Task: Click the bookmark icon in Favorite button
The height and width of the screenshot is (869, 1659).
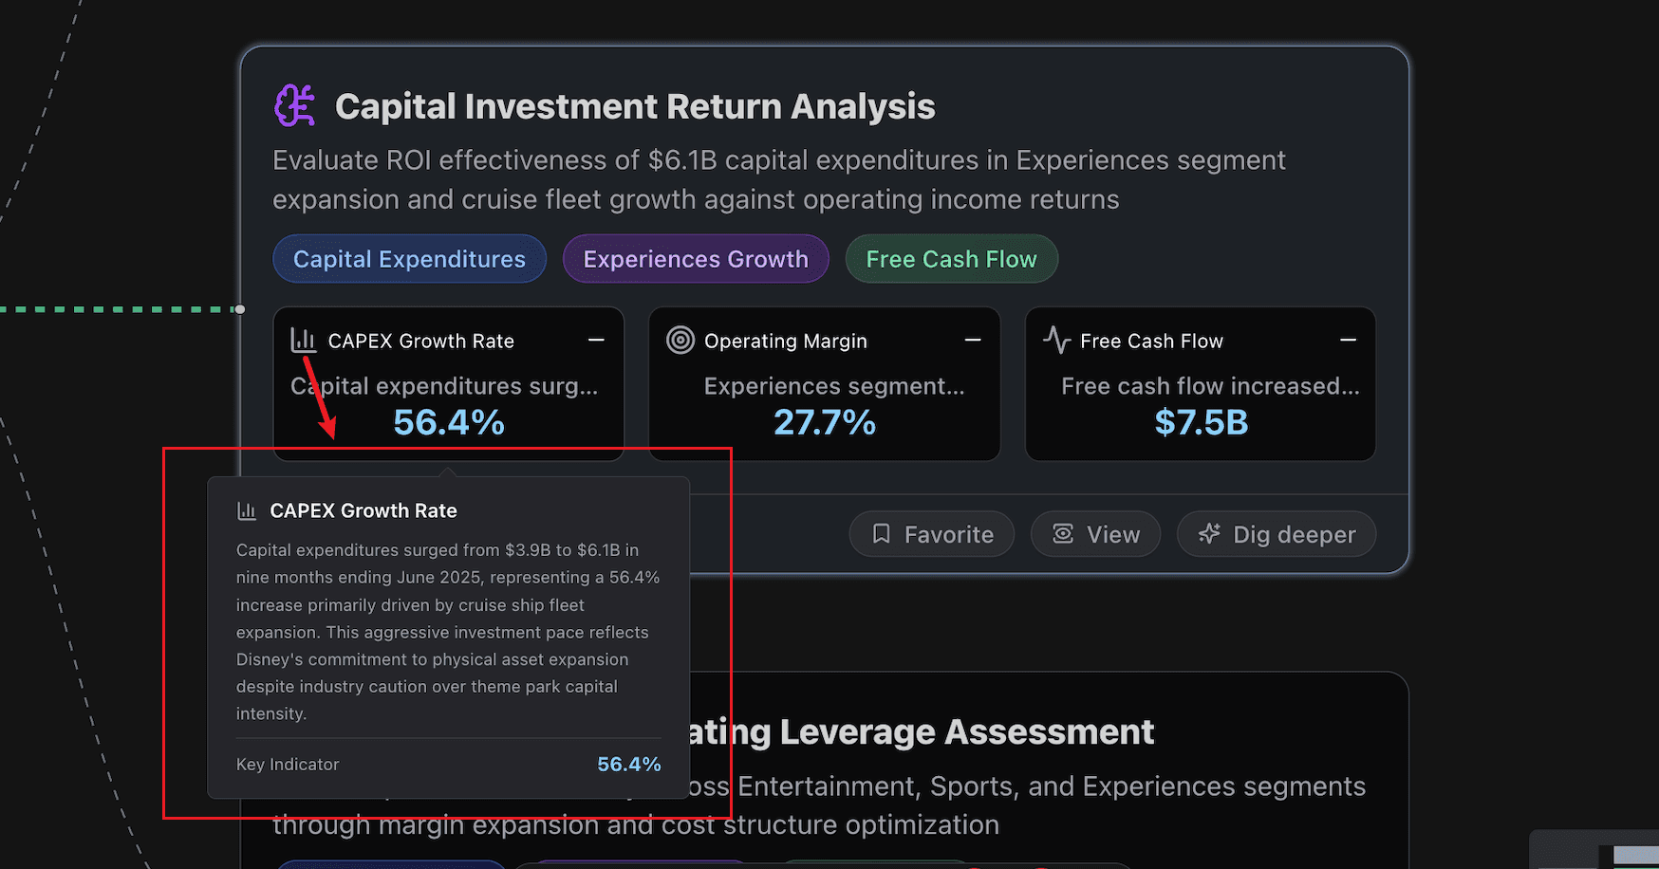Action: (882, 534)
